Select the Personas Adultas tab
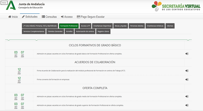The width and height of the screenshot is (203, 111). pyautogui.click(x=137, y=26)
